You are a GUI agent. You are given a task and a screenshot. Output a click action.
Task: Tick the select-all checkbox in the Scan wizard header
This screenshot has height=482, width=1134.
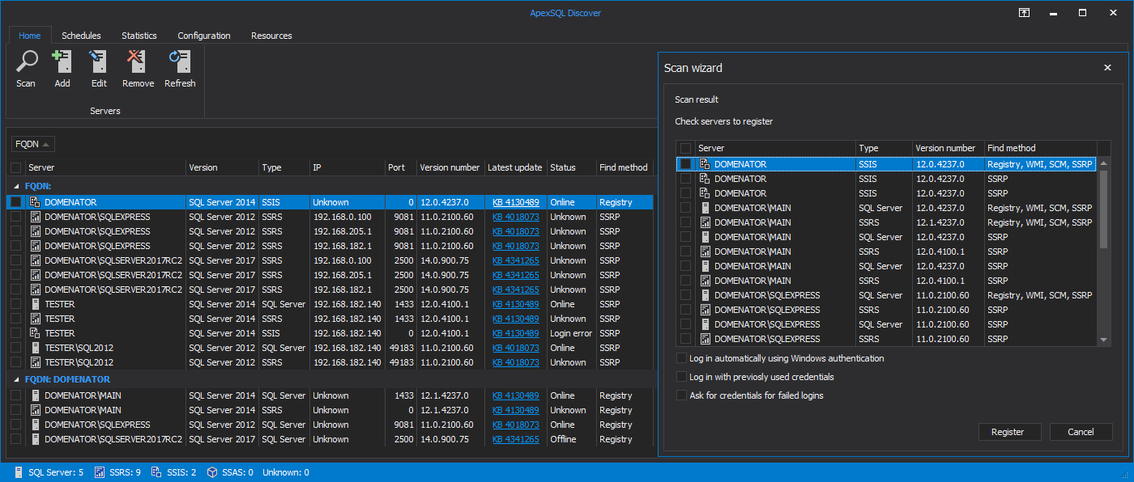pos(686,148)
